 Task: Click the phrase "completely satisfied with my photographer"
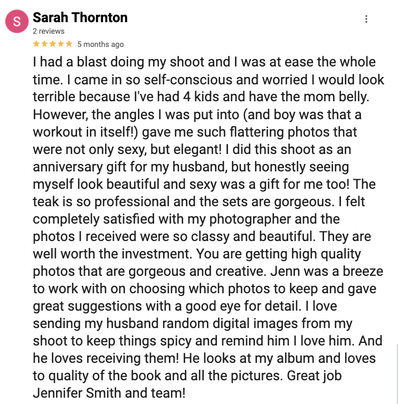[x=162, y=219]
